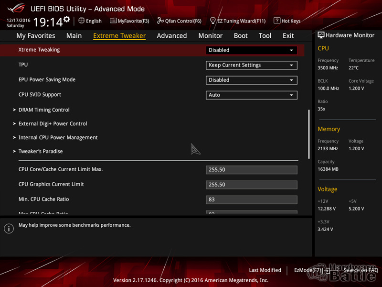Expand Internal CPU Power Management submenu
Image resolution: width=382 pixels, height=287 pixels.
pyautogui.click(x=58, y=138)
